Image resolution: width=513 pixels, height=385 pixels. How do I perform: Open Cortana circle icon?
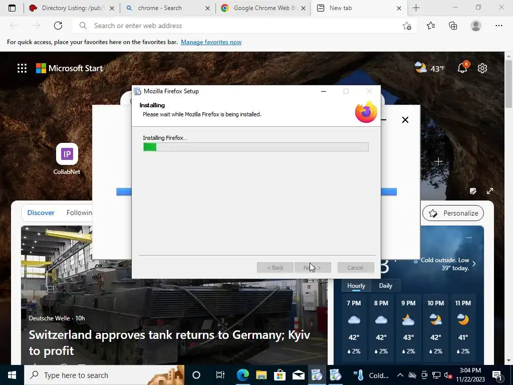[196, 375]
